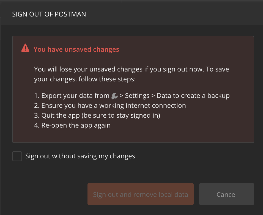This screenshot has height=215, width=263.
Task: Click the paragraph explaining unsaved changes loss
Action: tap(131, 74)
